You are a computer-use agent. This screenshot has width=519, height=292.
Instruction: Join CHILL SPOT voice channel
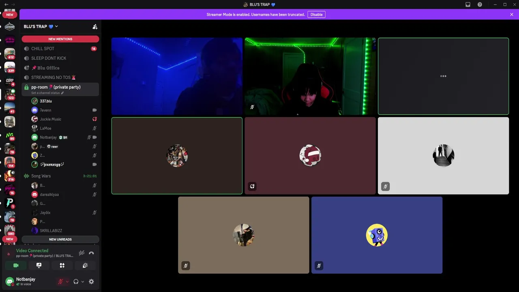[x=60, y=49]
